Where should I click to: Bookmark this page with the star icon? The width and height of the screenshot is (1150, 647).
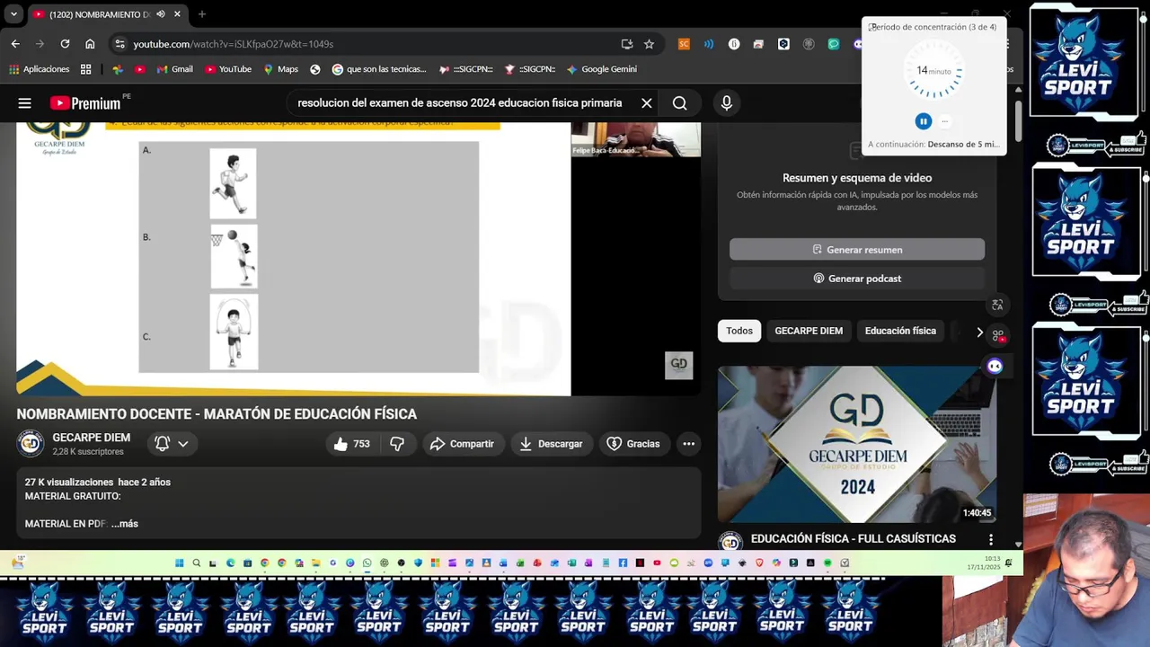pos(649,44)
